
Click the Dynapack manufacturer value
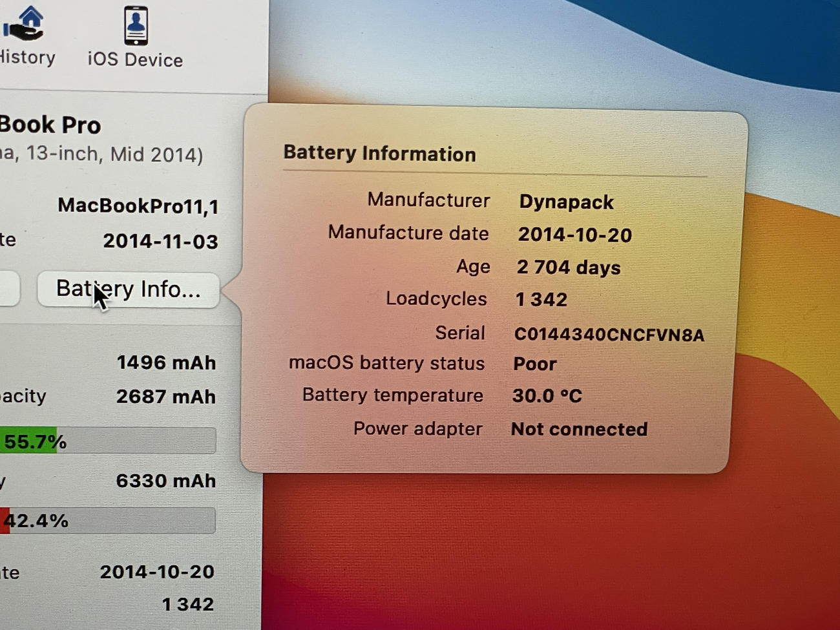coord(566,202)
